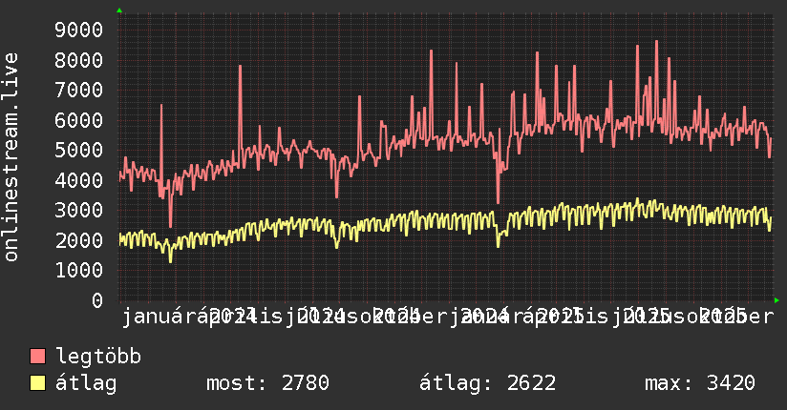Screen dimensions: 787x410
Task: Click the onlinestream.live vertical axis title
Action: click(11, 157)
